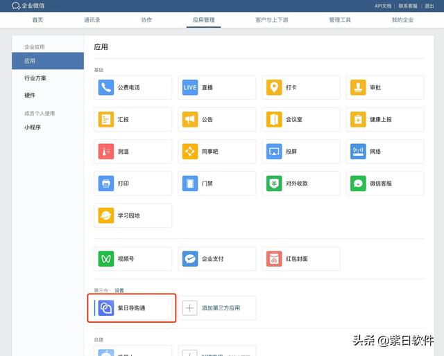Screen dimensions: 444x356
Task: Open the 红包封面 red envelope icon
Action: click(274, 259)
